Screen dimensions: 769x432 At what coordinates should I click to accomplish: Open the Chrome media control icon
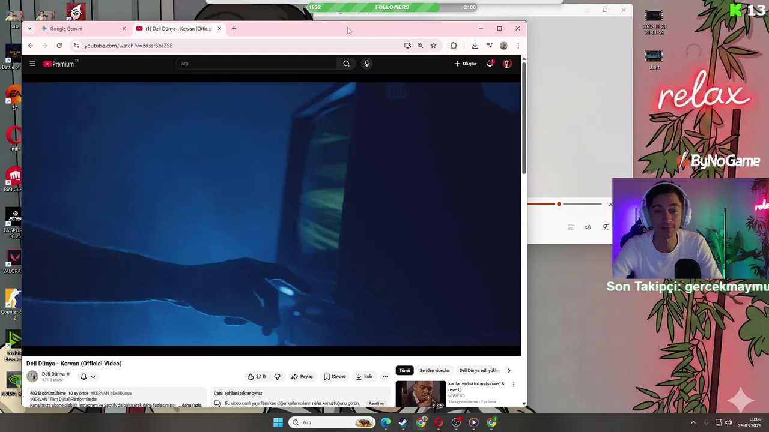pos(489,46)
